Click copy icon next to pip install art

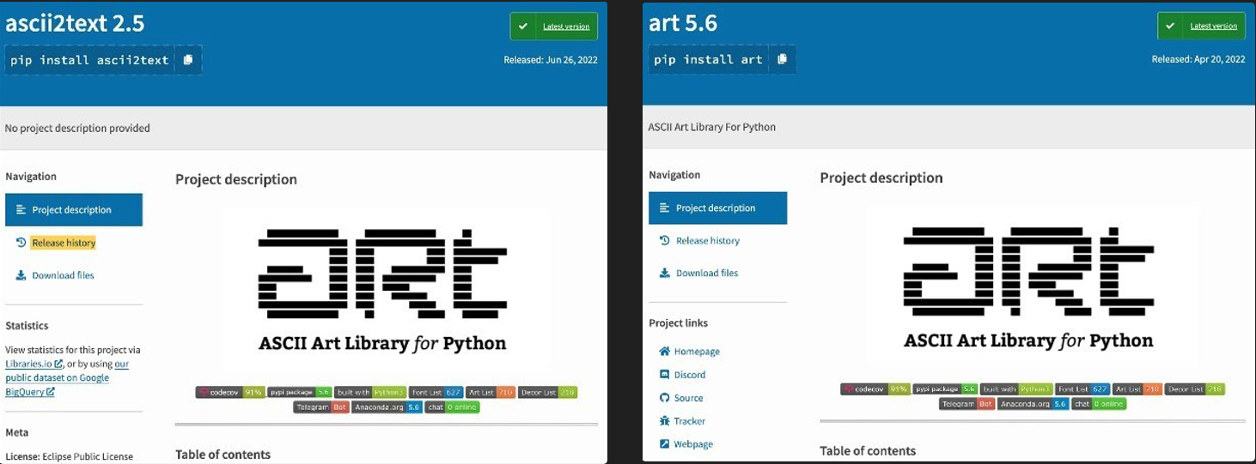click(x=782, y=59)
